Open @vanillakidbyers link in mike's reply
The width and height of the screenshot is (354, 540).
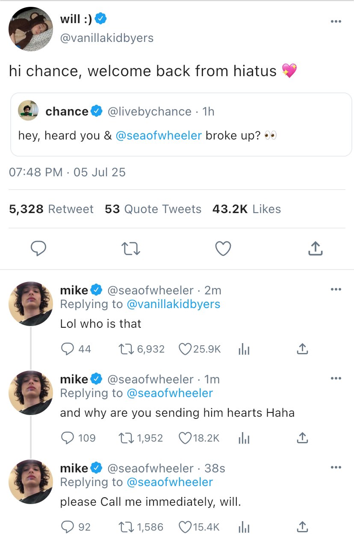click(173, 304)
